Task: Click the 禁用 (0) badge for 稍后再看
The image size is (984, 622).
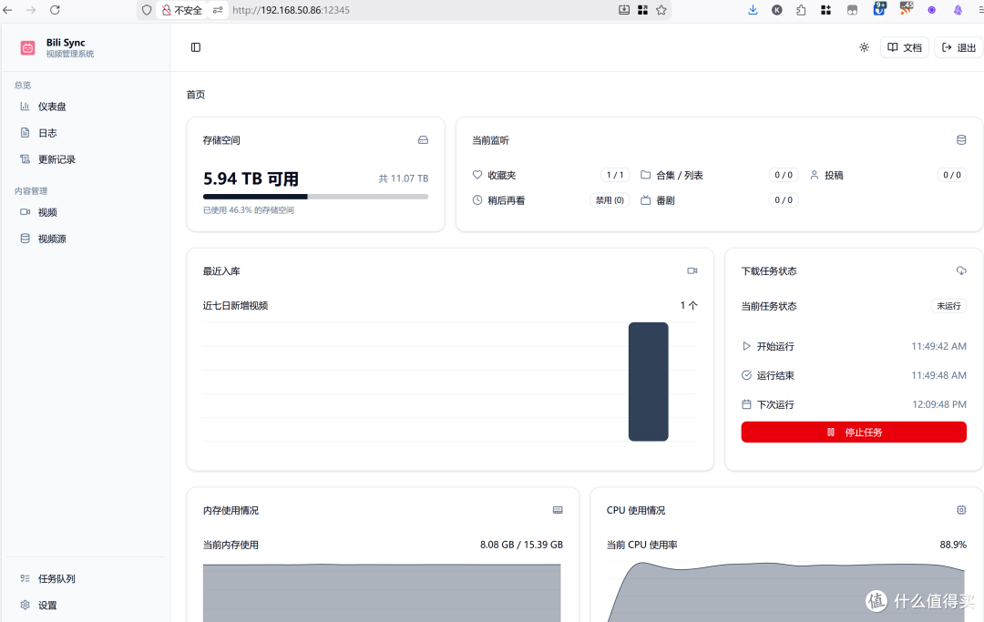Action: (x=610, y=200)
